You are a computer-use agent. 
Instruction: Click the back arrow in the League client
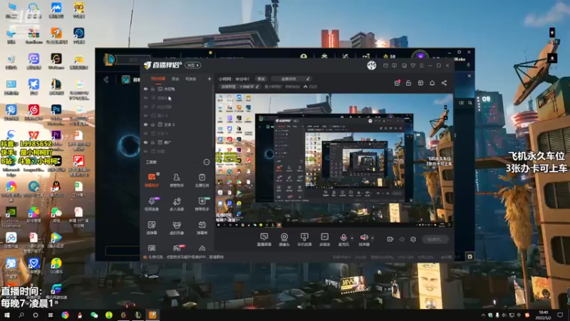coord(106,80)
